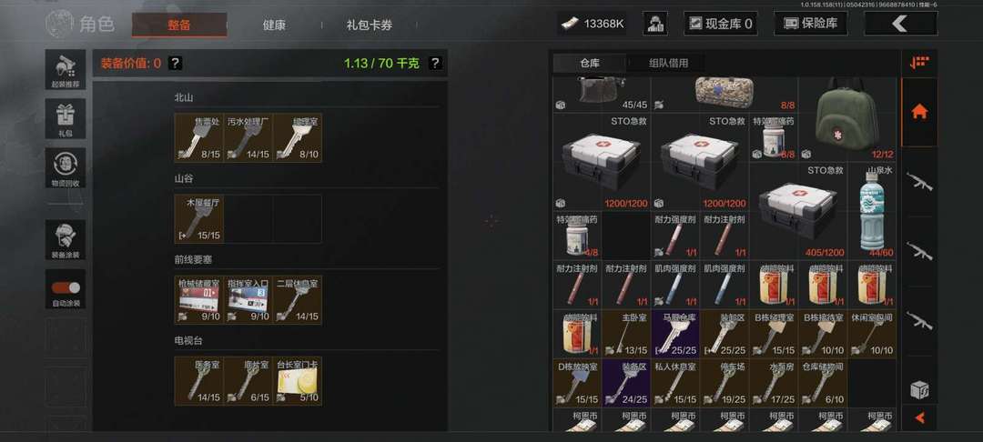Open the 装备涂装 equipment skin icon
This screenshot has height=442, width=983.
tap(66, 239)
